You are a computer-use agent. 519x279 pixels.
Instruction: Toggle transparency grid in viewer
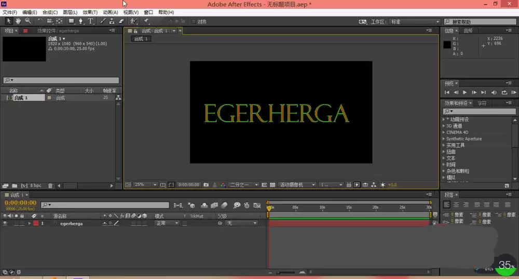point(272,185)
